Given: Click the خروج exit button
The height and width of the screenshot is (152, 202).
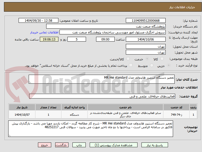Looking at the screenshot, I should [x=44, y=145].
